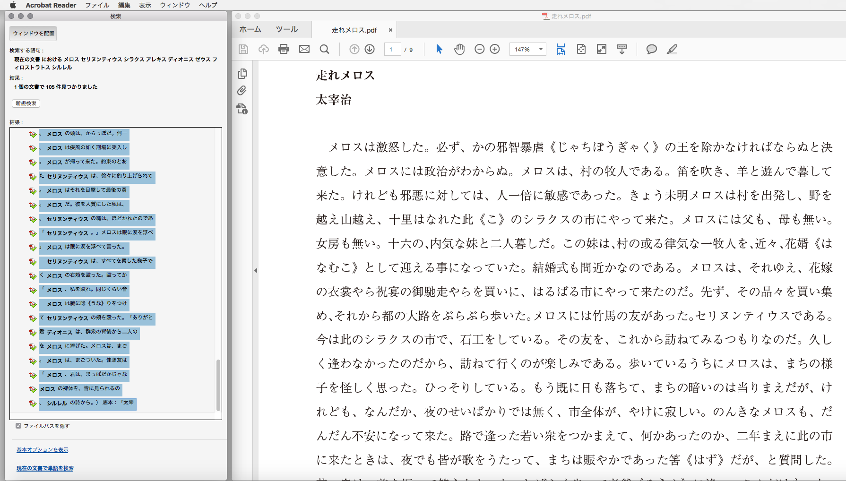Screen dimensions: 846x481
Task: Switch to the ホーム tab
Action: [250, 29]
